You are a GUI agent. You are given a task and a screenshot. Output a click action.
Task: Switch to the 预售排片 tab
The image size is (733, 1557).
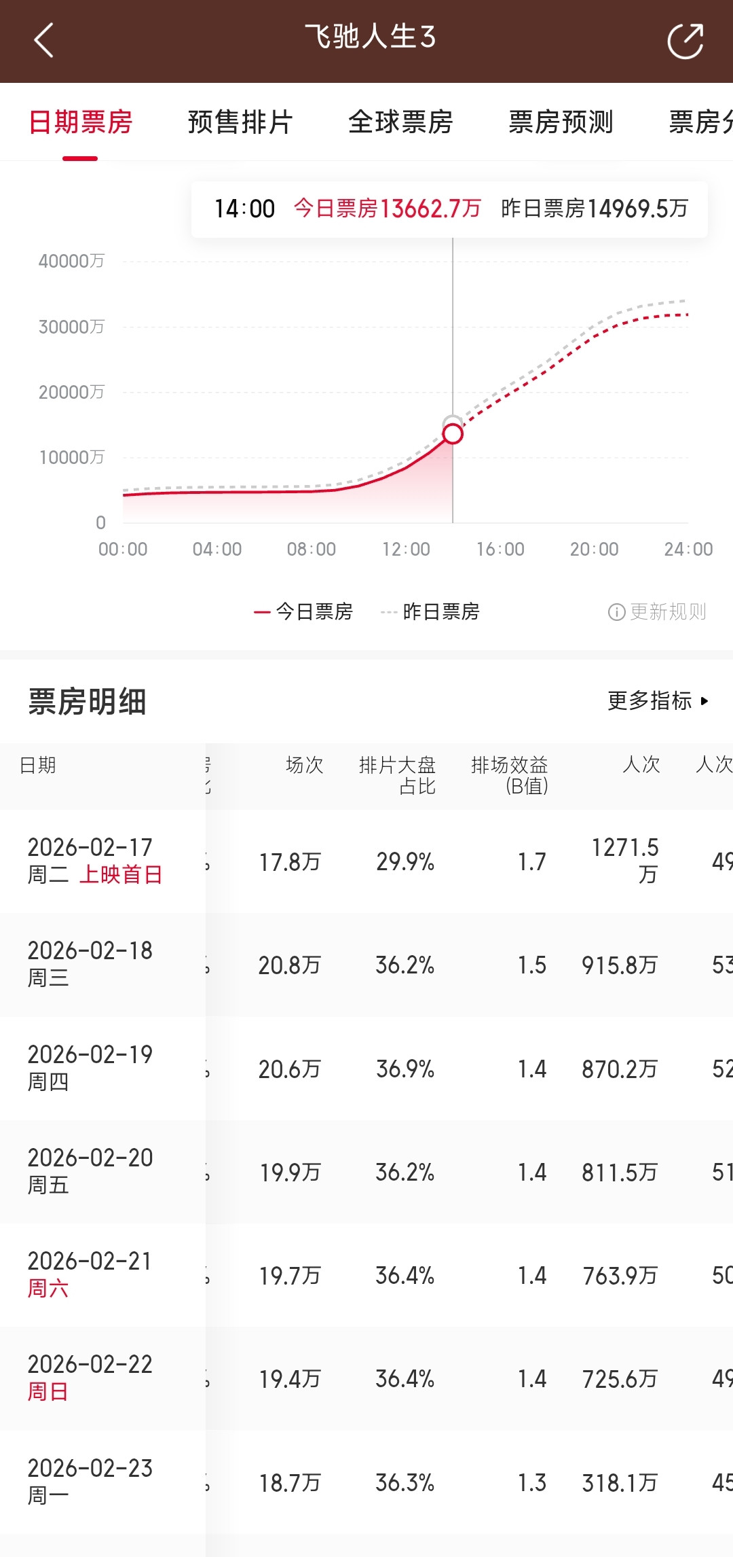tap(240, 122)
